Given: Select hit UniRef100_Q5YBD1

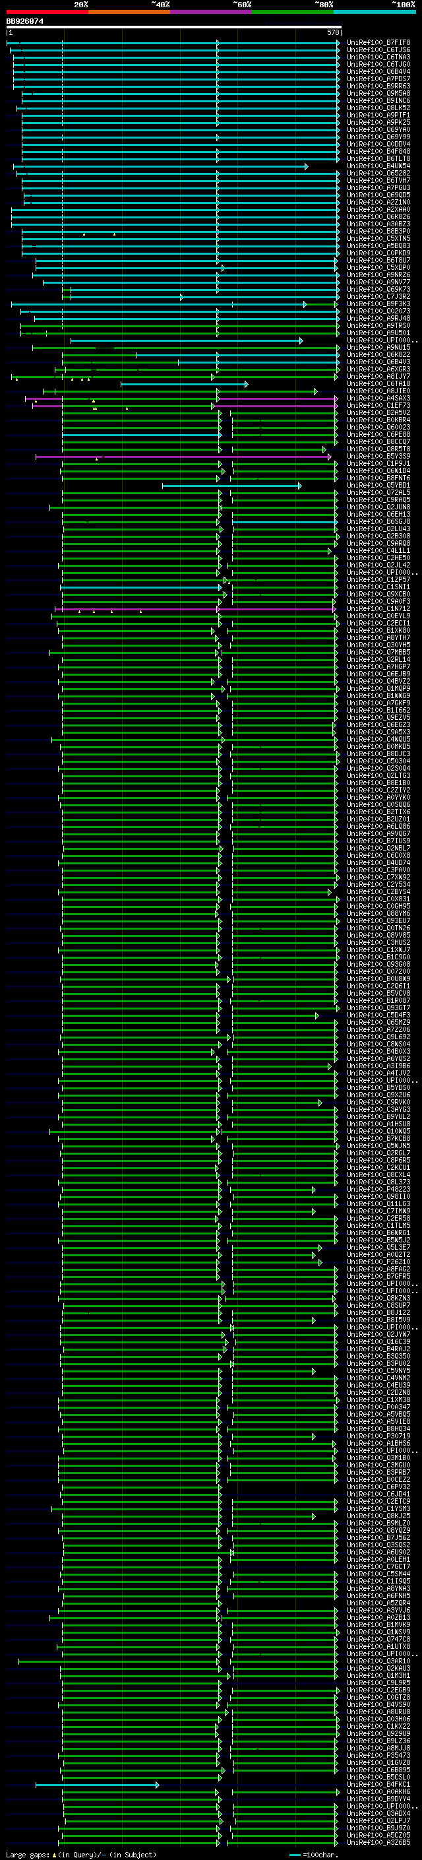Looking at the screenshot, I should (378, 485).
